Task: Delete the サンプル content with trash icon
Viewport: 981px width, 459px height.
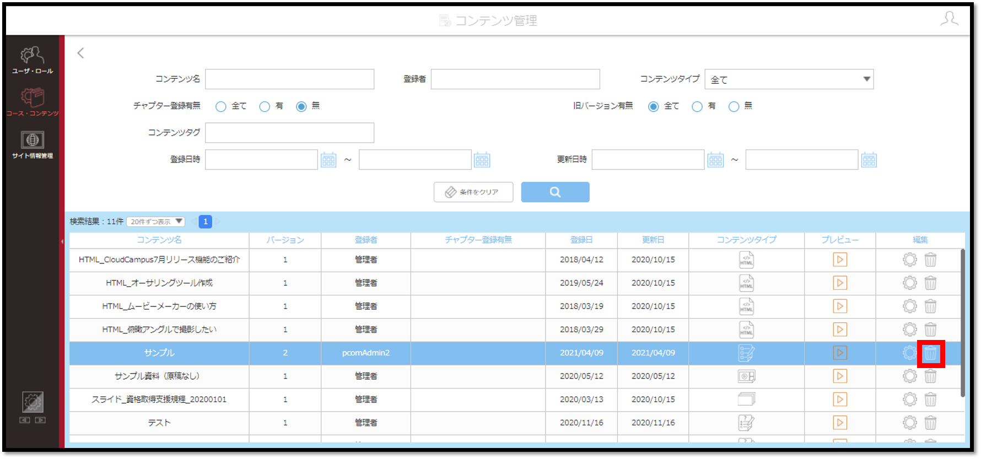Action: [930, 353]
